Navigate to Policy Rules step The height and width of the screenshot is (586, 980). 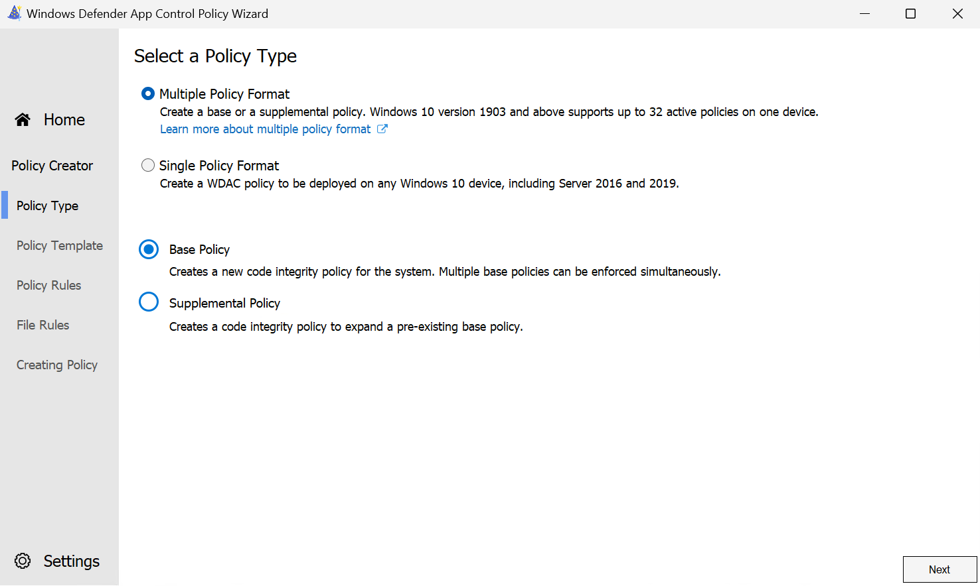tap(48, 285)
